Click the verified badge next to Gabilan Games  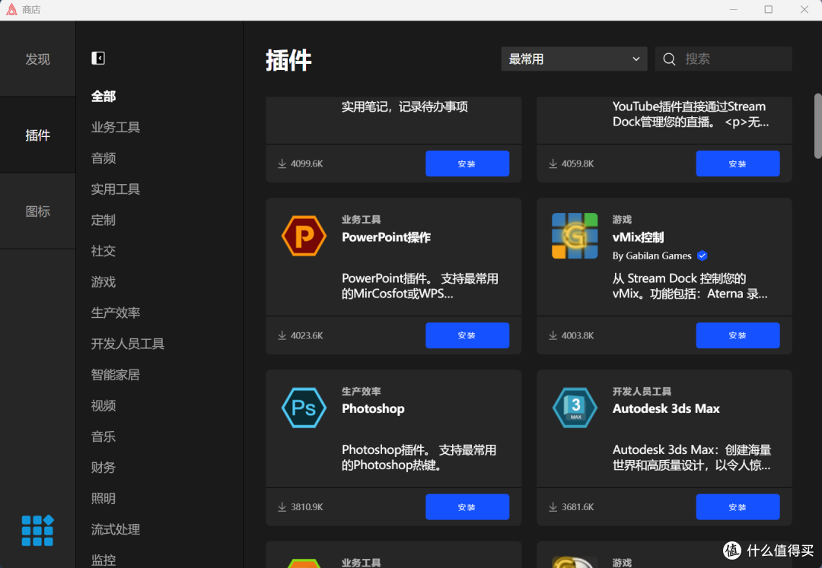pos(702,255)
